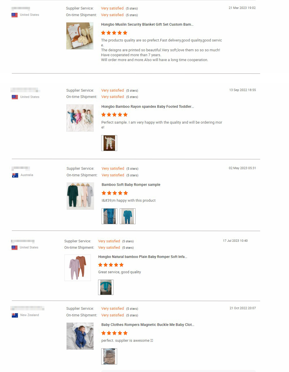Click US flag beside the 21 Mar 2023 review

14,15
